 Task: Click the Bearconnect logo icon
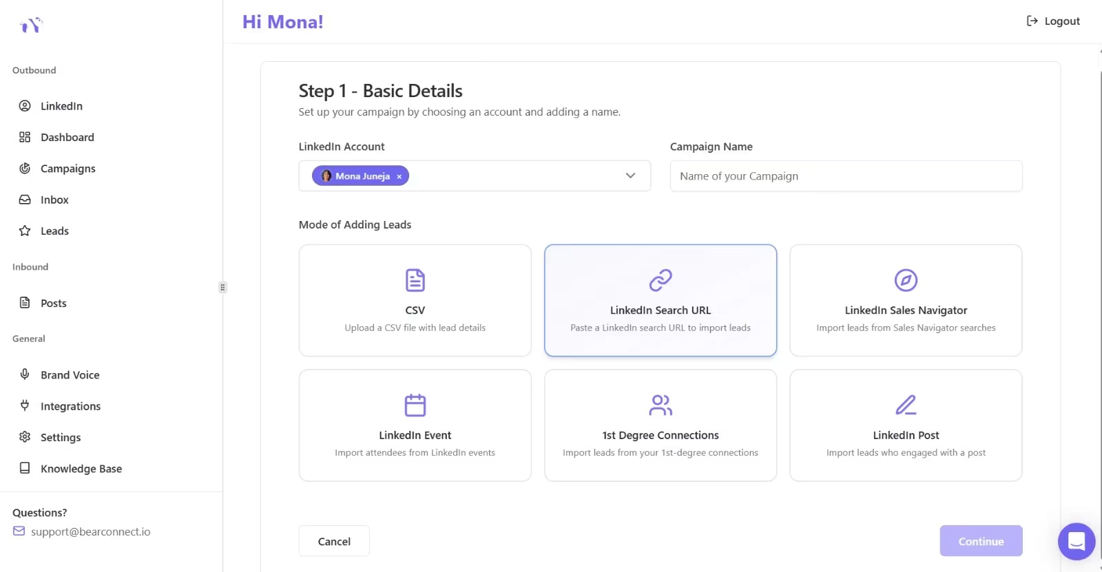31,25
